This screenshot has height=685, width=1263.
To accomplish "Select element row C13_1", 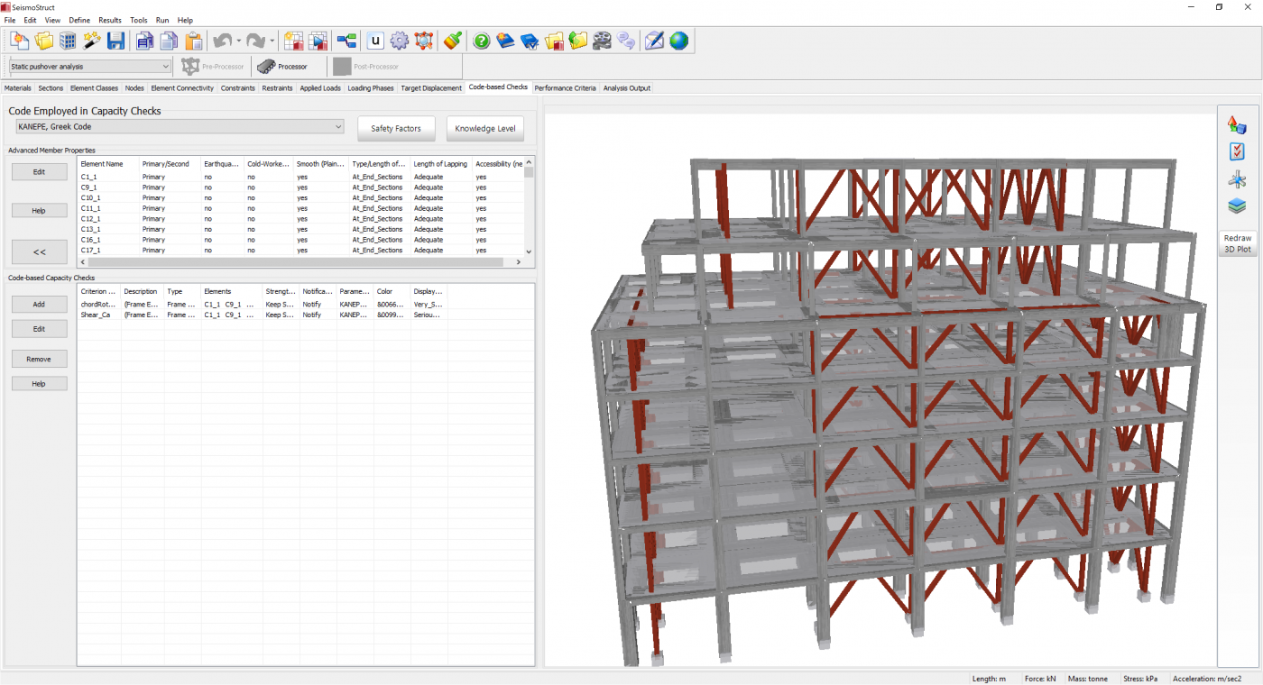I will 300,229.
